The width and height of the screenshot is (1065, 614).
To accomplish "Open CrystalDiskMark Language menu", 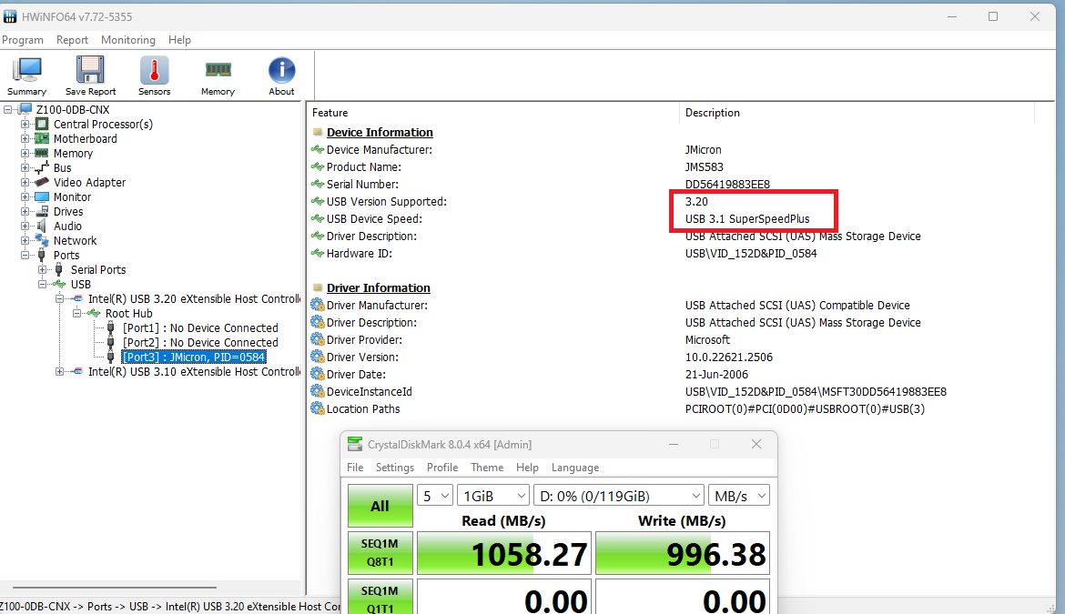I will (574, 468).
